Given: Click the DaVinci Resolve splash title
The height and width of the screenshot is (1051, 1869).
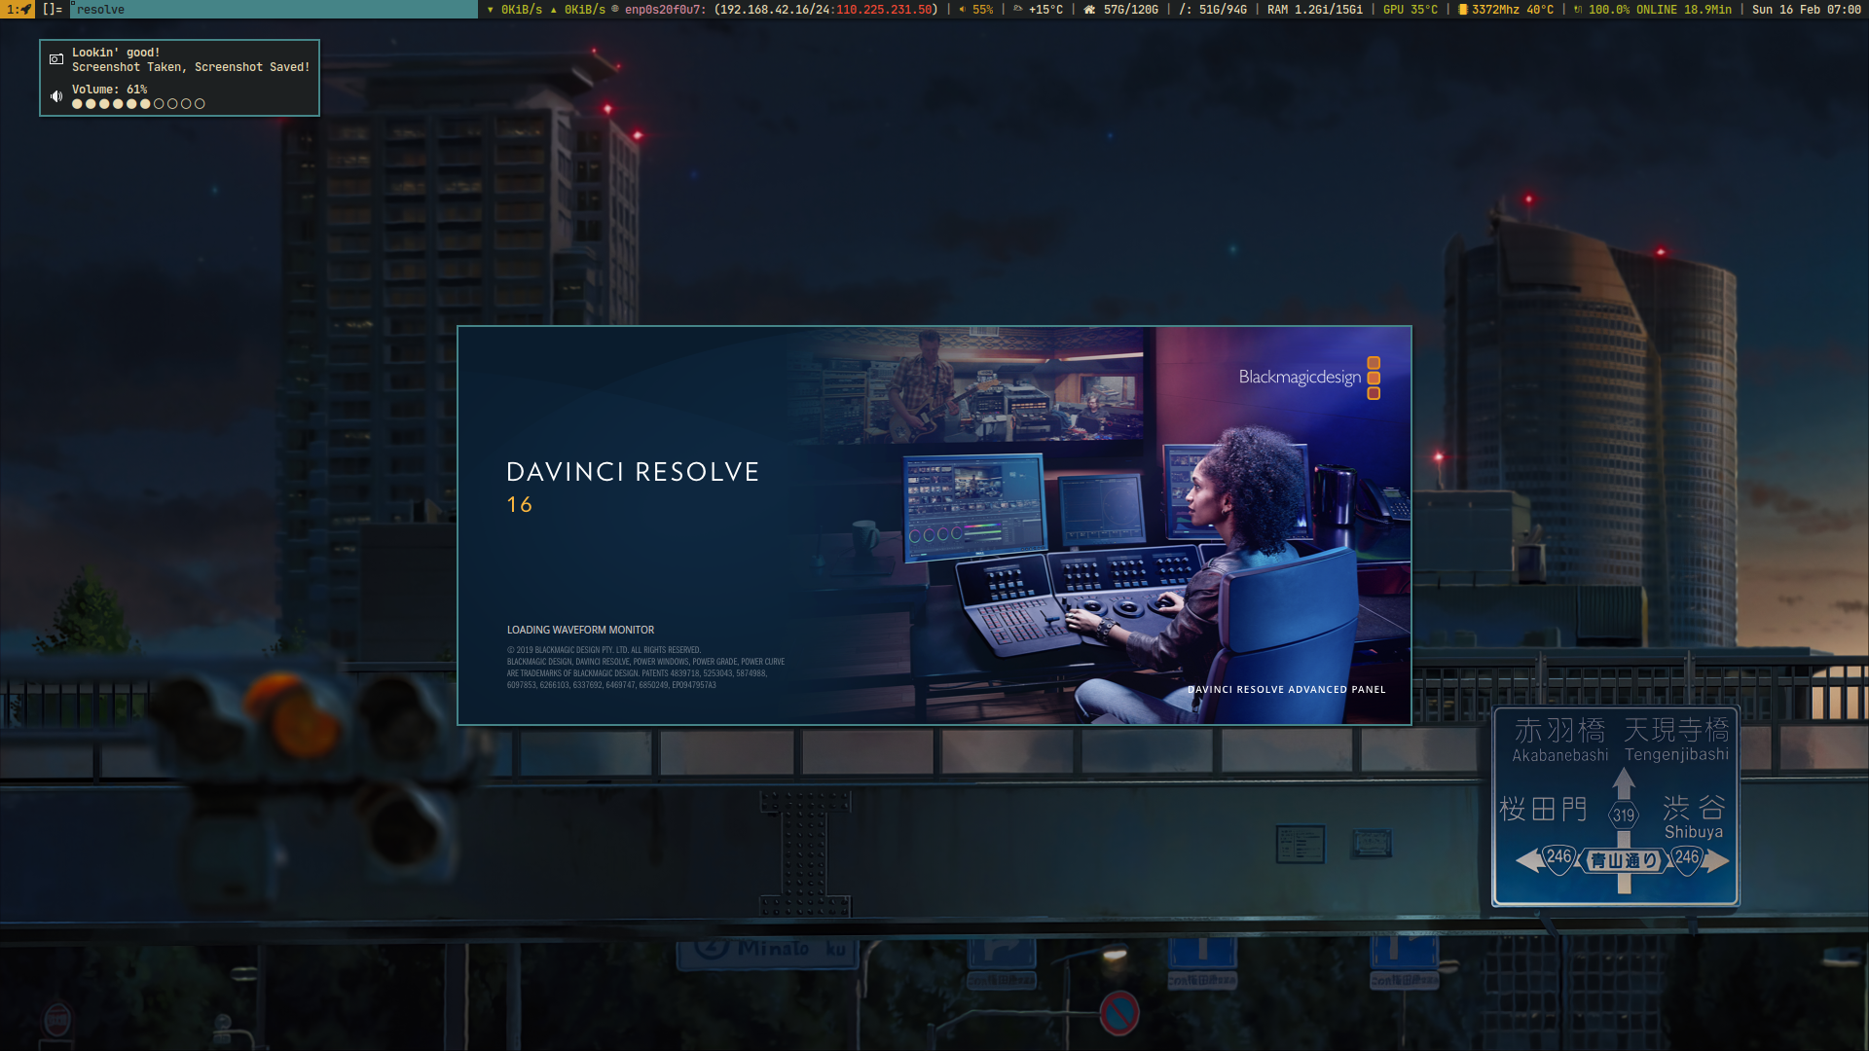Looking at the screenshot, I should (x=632, y=473).
